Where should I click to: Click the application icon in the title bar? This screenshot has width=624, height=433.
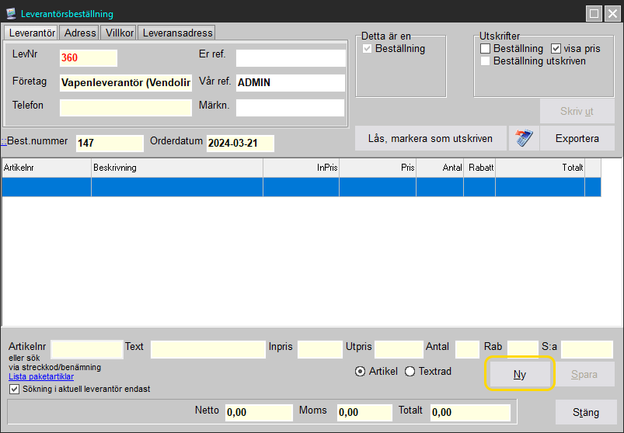click(10, 13)
